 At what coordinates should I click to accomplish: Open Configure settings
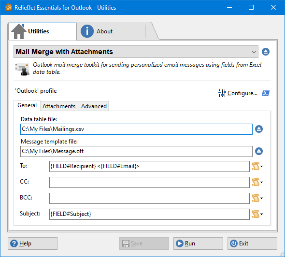(238, 93)
